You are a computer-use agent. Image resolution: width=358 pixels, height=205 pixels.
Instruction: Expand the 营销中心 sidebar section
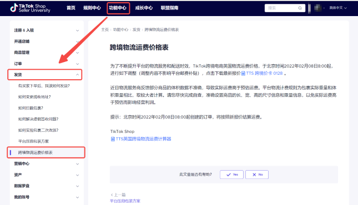47,164
